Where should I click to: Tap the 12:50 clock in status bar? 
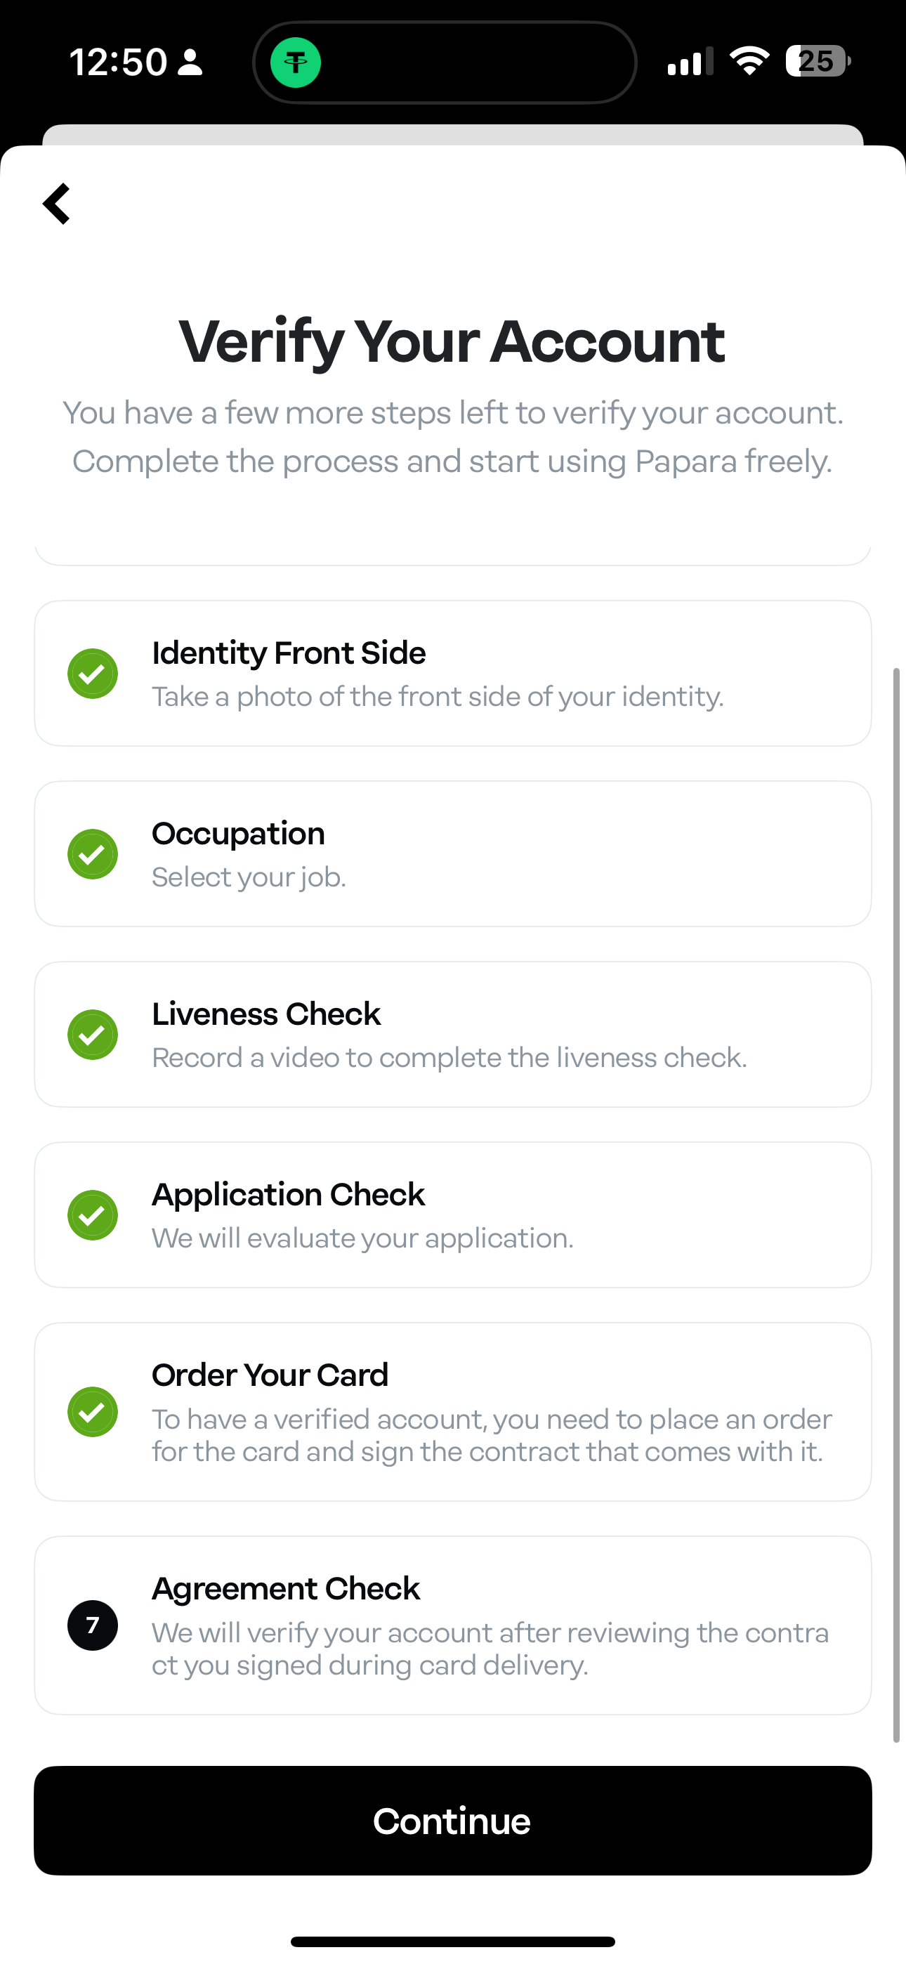pyautogui.click(x=118, y=63)
